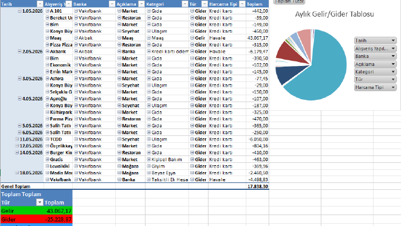Select the Özçelikkay shop cell
This screenshot has height=226, width=401.
(58, 146)
